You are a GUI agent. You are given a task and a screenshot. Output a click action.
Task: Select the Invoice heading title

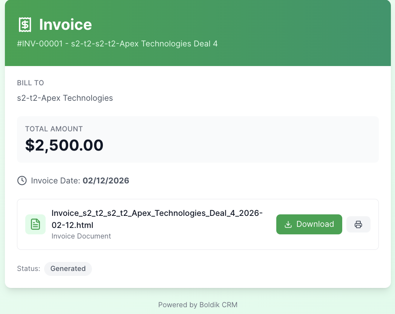66,25
